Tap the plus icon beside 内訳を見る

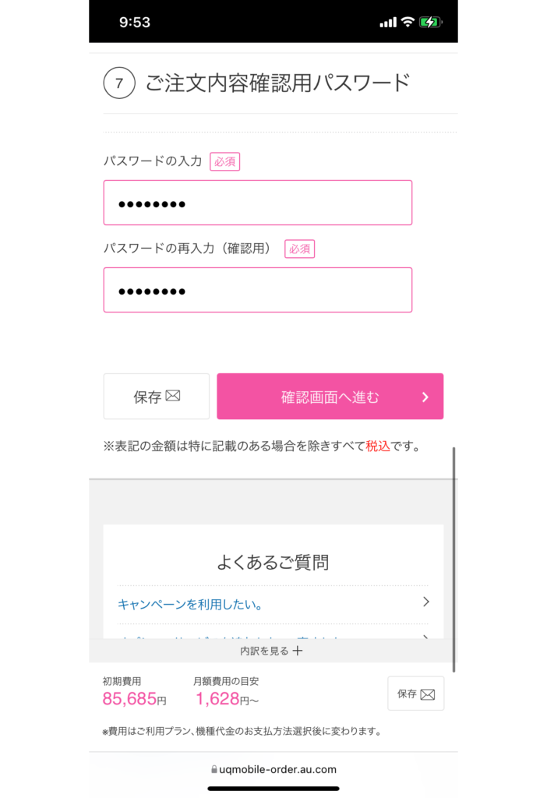pyautogui.click(x=298, y=651)
